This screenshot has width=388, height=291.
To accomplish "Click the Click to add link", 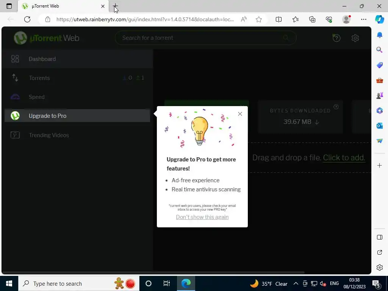I will coord(344,158).
